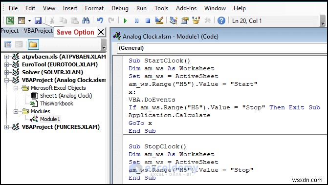Open the Window menu
The height and width of the screenshot is (185, 328).
(x=215, y=8)
